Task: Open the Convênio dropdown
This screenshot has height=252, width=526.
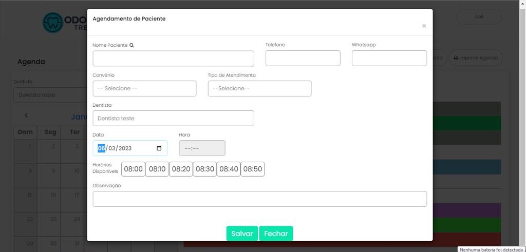Action: pyautogui.click(x=144, y=88)
